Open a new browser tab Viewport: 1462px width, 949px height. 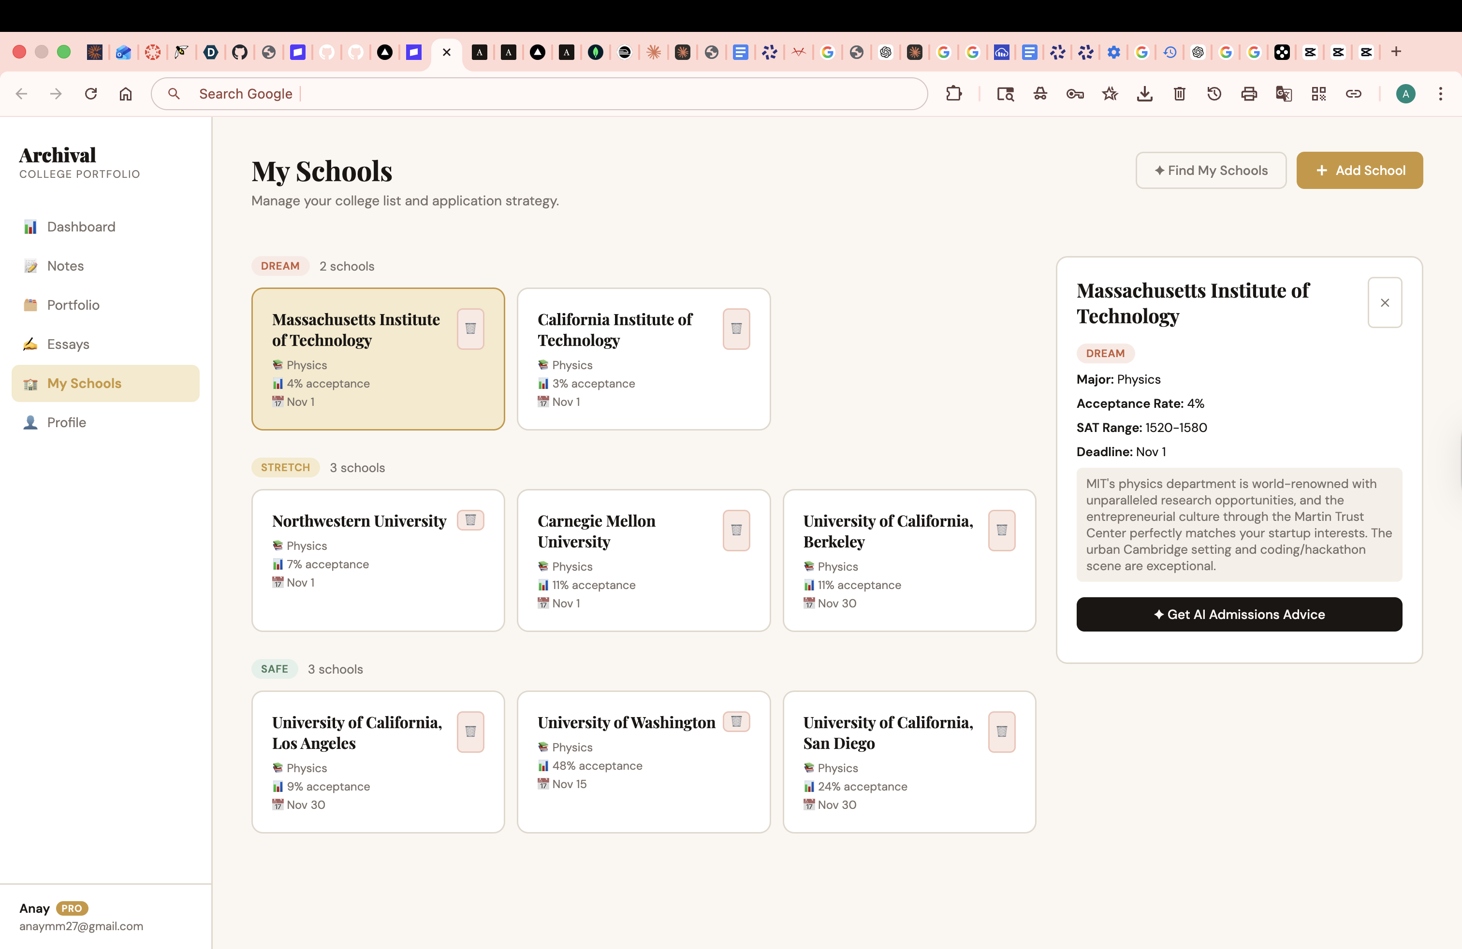pyautogui.click(x=1396, y=52)
